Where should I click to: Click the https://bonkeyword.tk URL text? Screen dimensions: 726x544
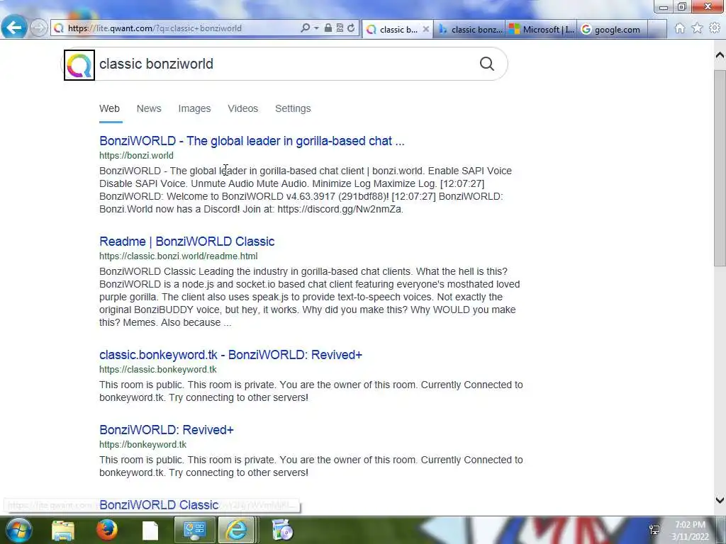(x=143, y=445)
